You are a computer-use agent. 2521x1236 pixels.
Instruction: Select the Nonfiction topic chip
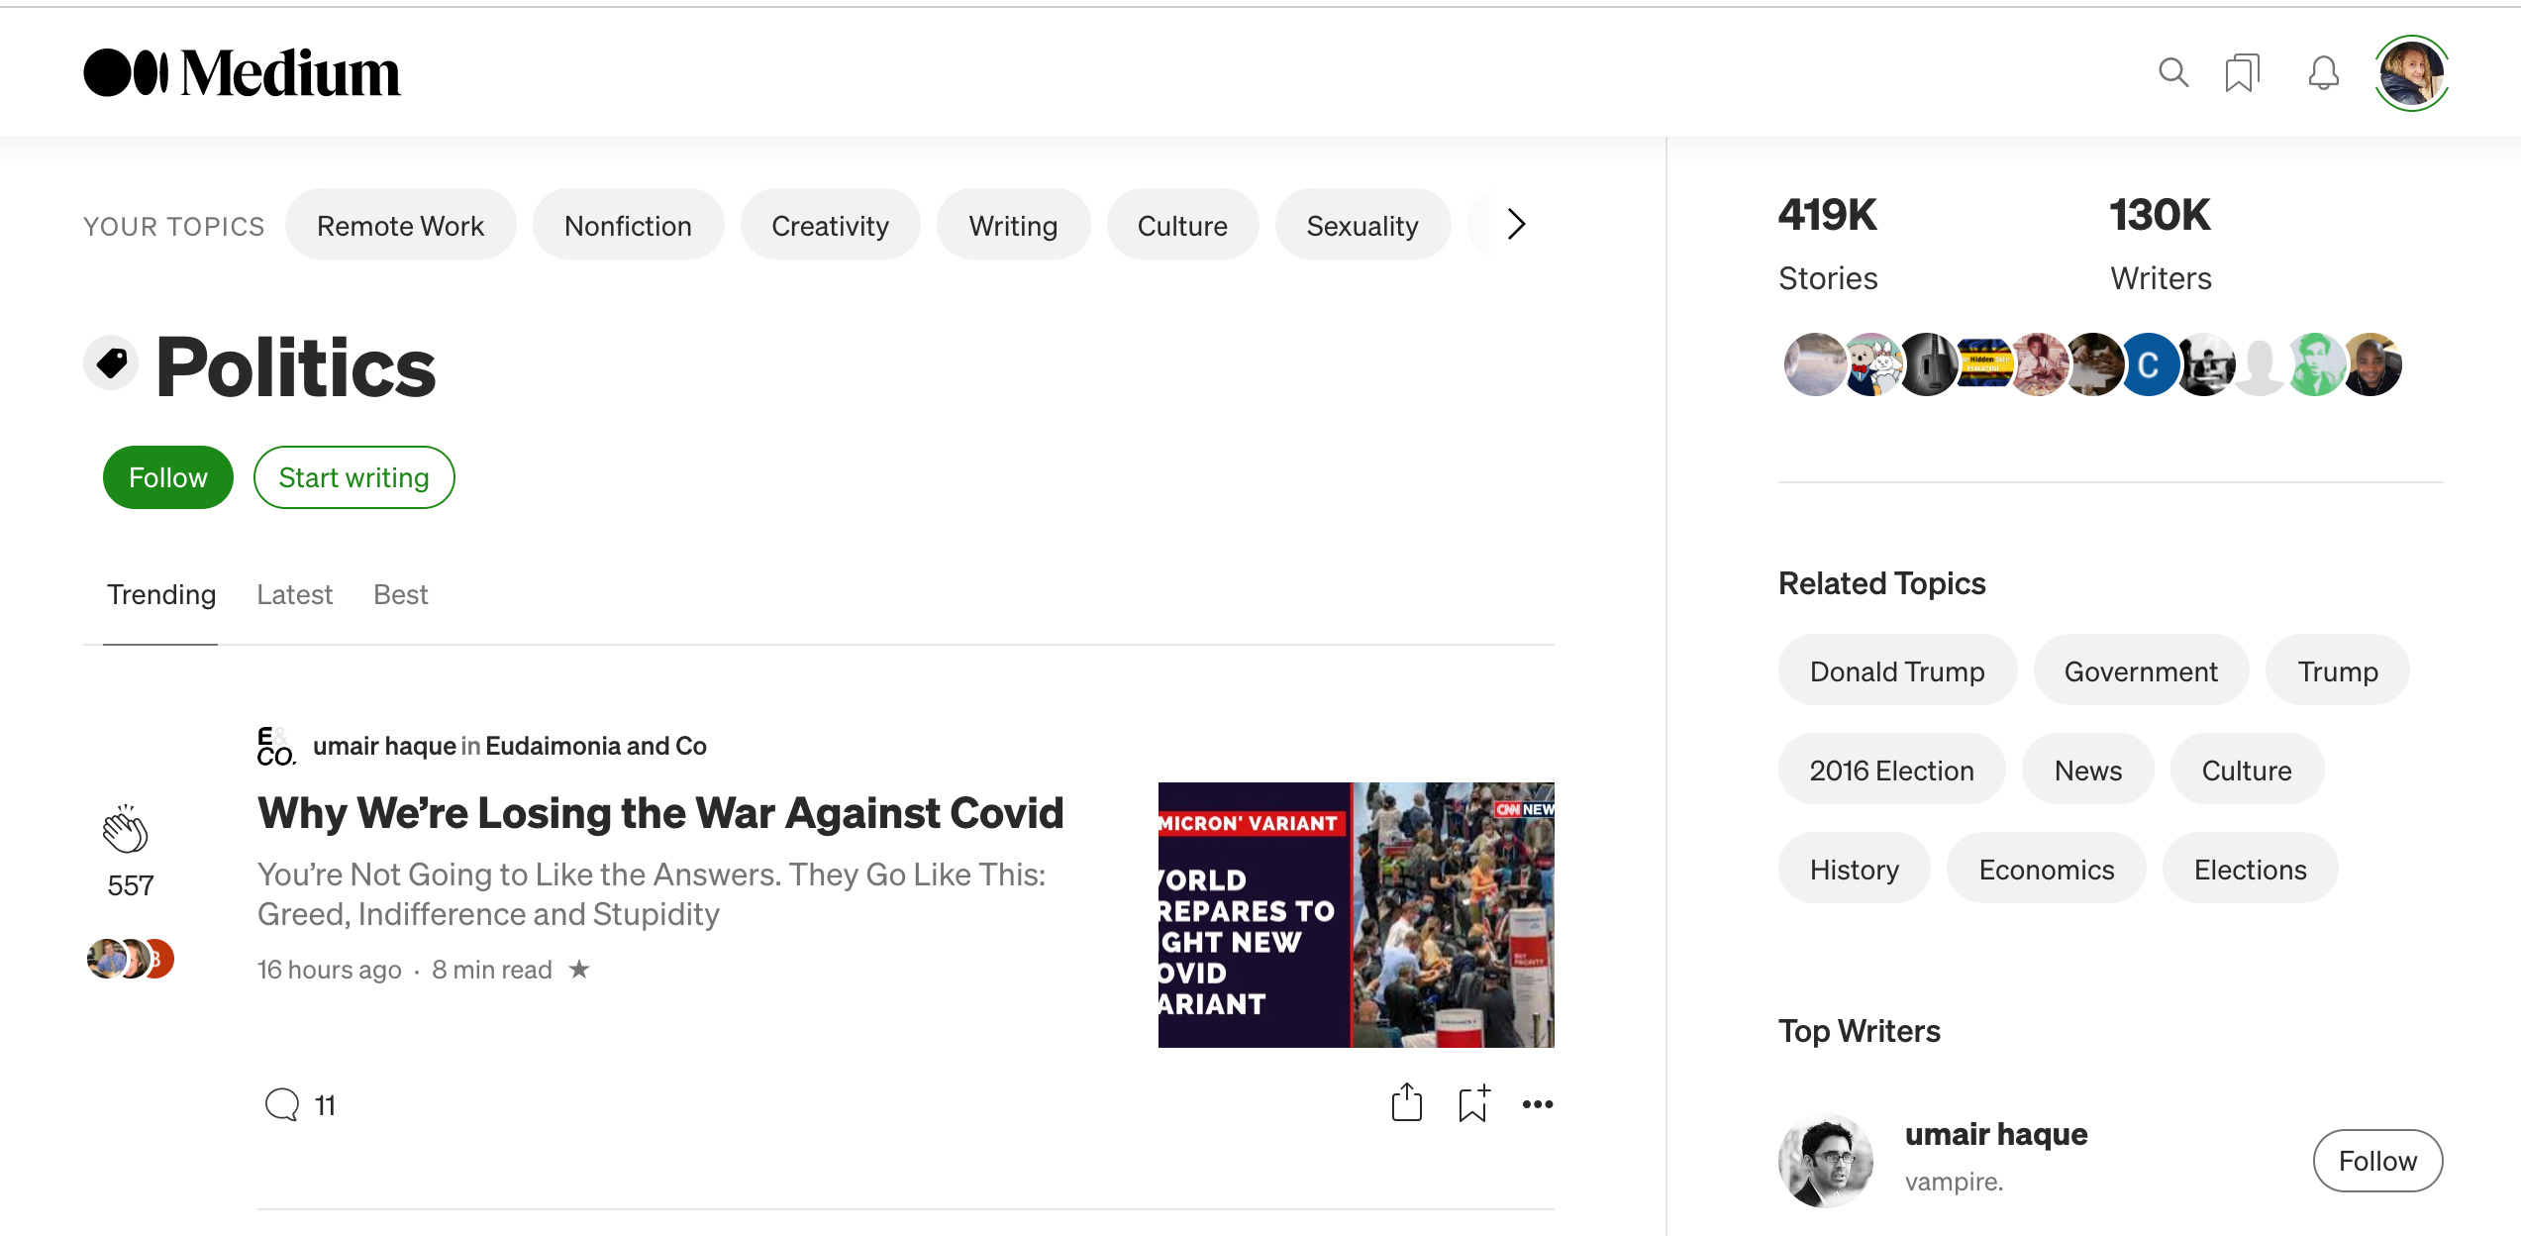(628, 225)
